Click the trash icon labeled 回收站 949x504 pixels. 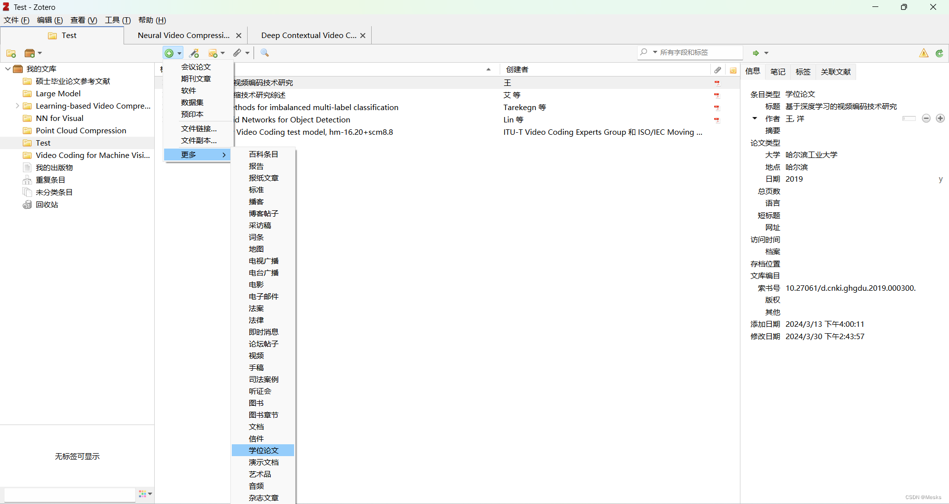point(27,205)
